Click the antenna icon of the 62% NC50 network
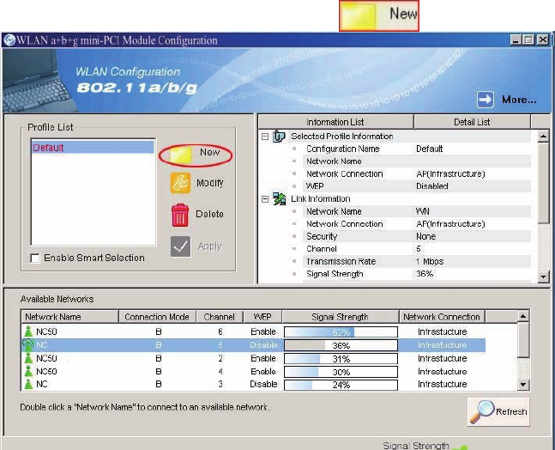 28,331
